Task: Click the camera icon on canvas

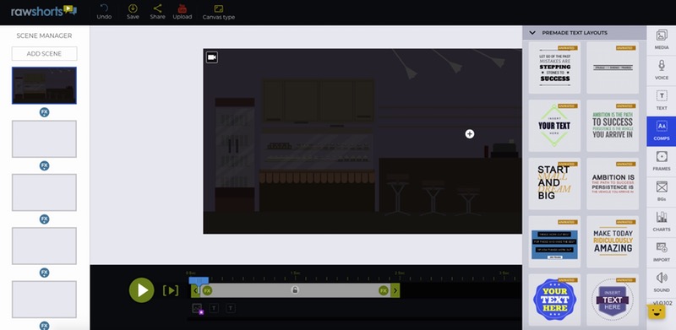Action: coord(212,57)
